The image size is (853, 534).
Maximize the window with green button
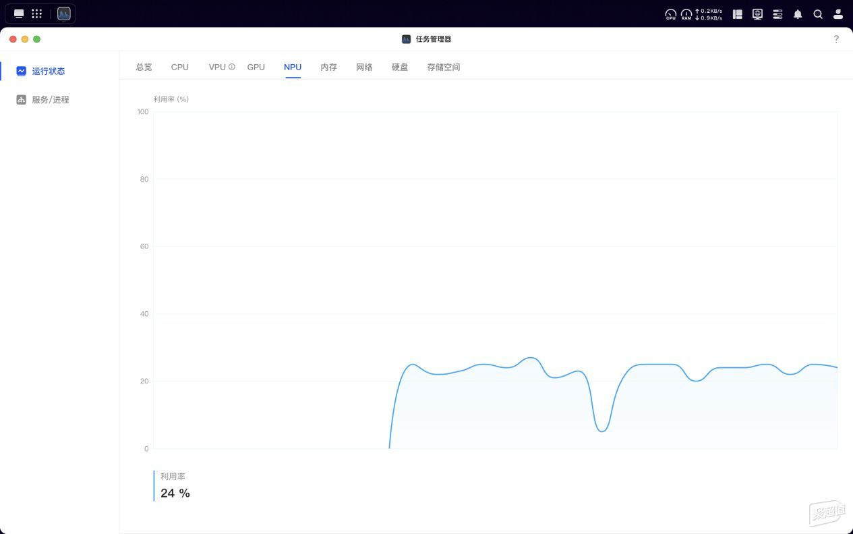coord(37,39)
